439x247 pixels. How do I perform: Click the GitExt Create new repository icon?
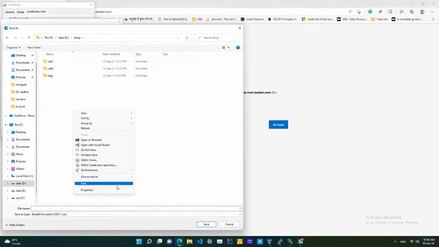point(78,165)
